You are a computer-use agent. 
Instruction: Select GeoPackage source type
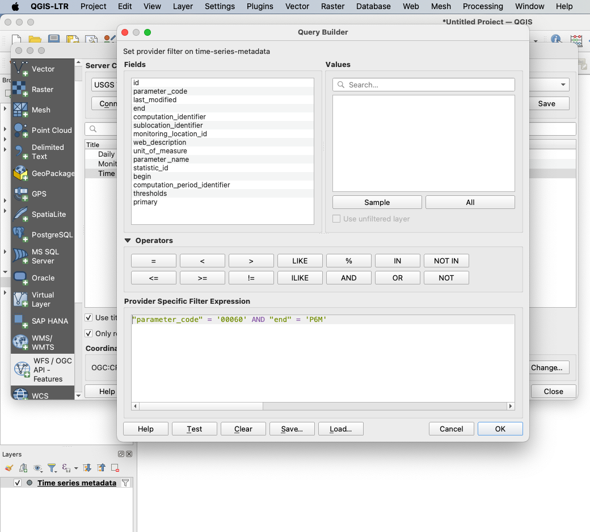pos(43,173)
